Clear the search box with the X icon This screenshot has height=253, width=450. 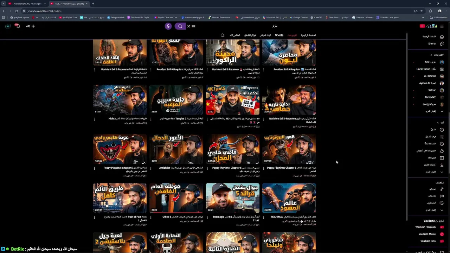188,26
